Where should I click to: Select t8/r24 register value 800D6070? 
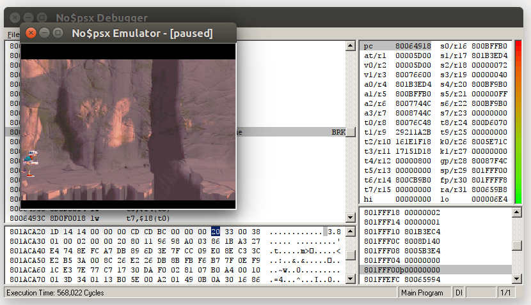pyautogui.click(x=489, y=123)
